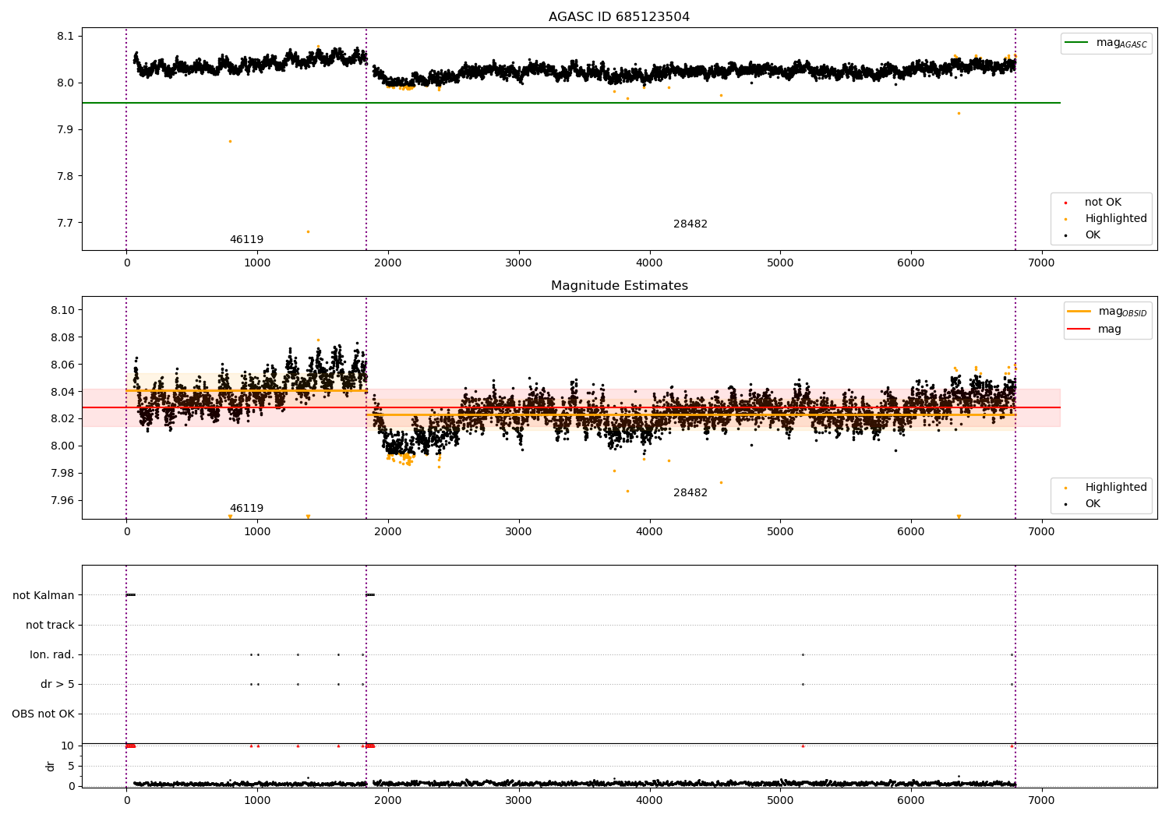Click the "Ion. rad." row label
Screen dimensions: 1169x818
click(52, 654)
